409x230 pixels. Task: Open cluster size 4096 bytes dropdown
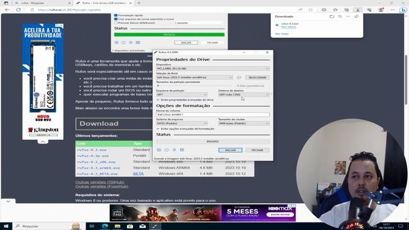tap(244, 123)
